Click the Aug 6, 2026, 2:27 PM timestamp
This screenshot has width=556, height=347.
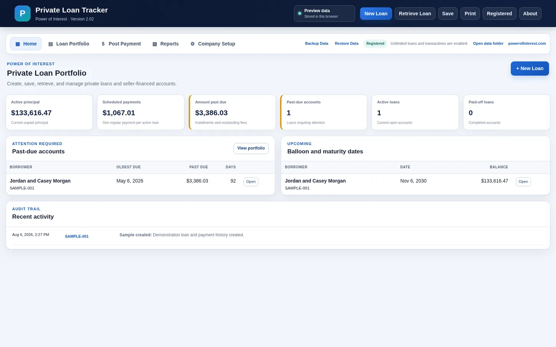point(31,235)
